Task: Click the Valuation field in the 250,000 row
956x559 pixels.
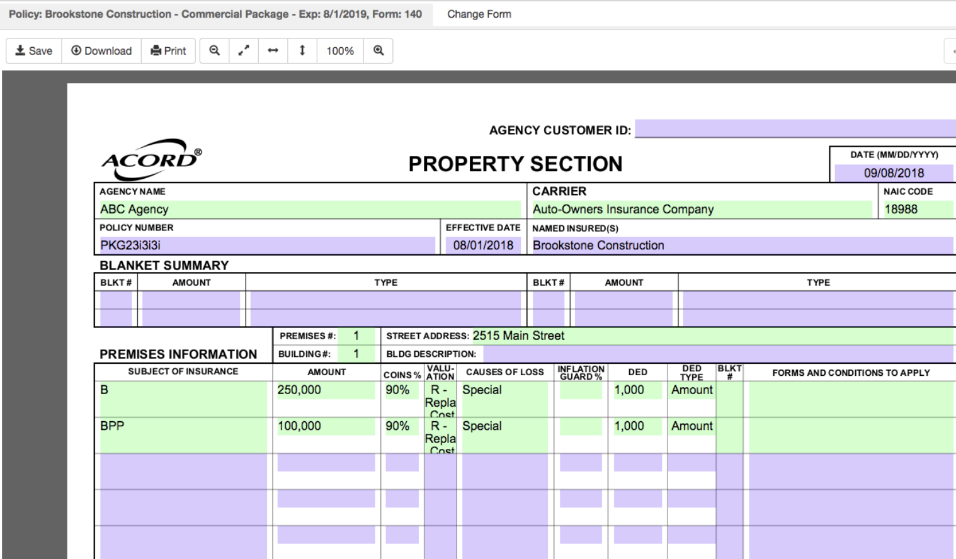Action: pyautogui.click(x=440, y=399)
